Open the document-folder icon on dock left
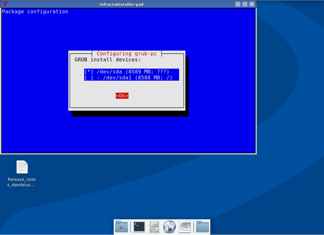The width and height of the screenshot is (324, 235). (121, 226)
